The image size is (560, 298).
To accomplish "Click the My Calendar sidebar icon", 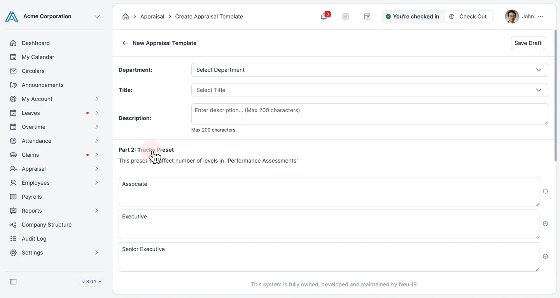I will coord(13,57).
